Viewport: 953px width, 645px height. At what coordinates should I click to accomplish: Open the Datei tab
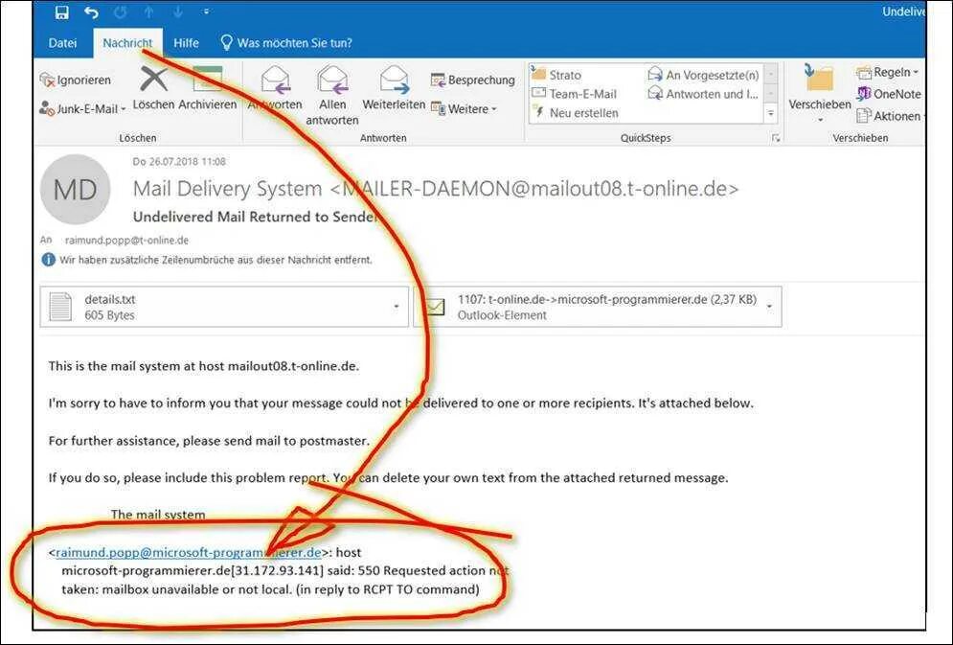(62, 43)
